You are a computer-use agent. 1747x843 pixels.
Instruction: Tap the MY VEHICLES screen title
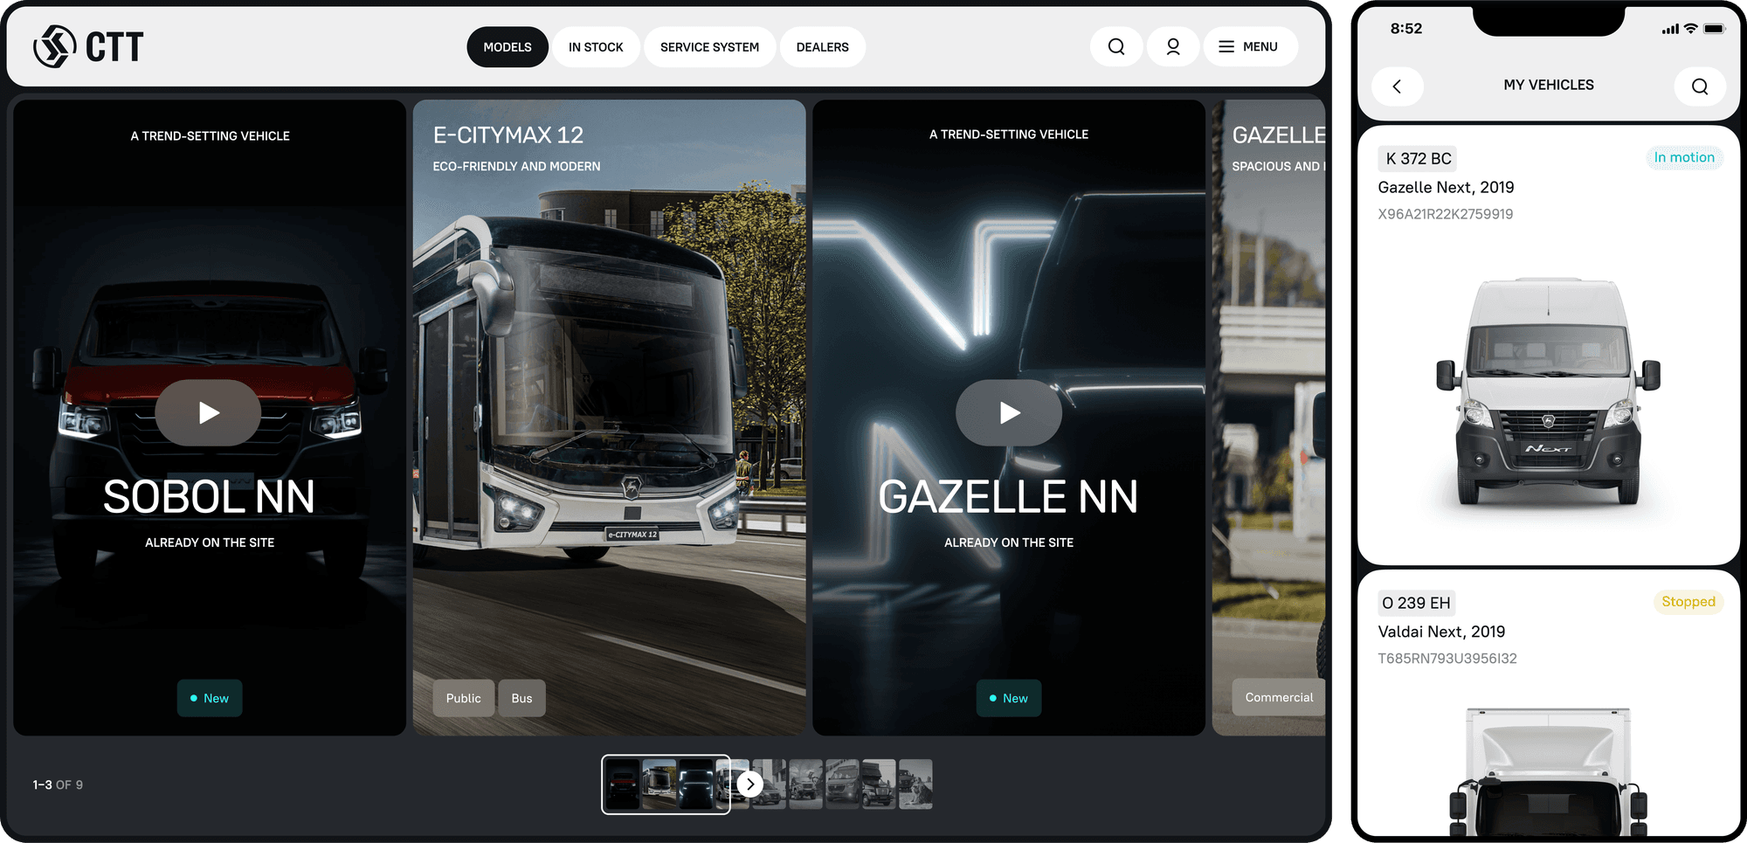(x=1549, y=85)
